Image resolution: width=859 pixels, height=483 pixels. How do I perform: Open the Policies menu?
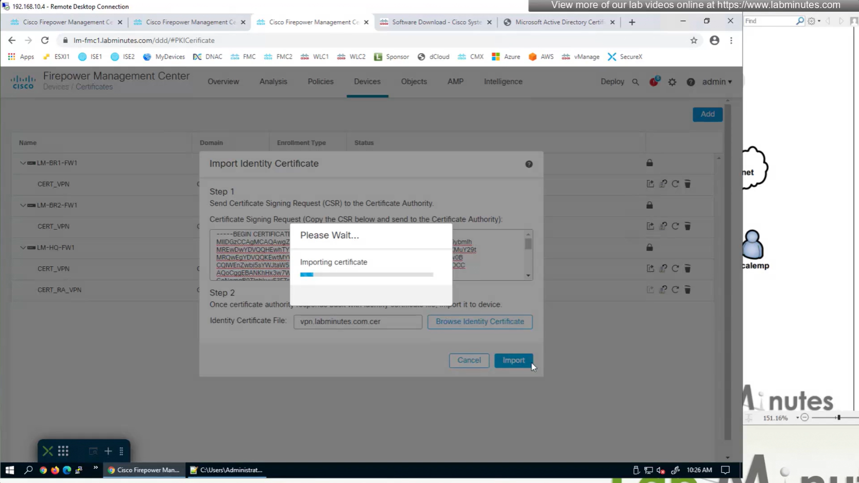320,81
